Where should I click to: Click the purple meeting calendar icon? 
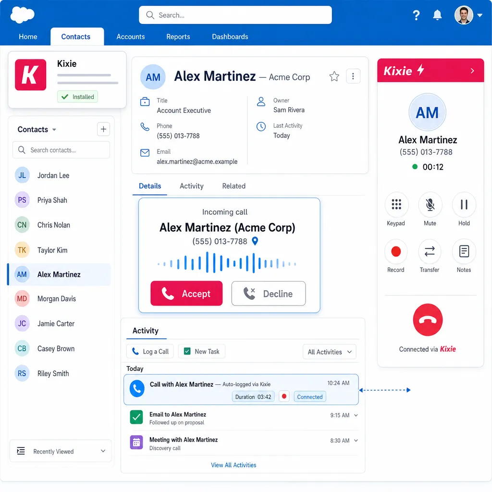click(136, 443)
